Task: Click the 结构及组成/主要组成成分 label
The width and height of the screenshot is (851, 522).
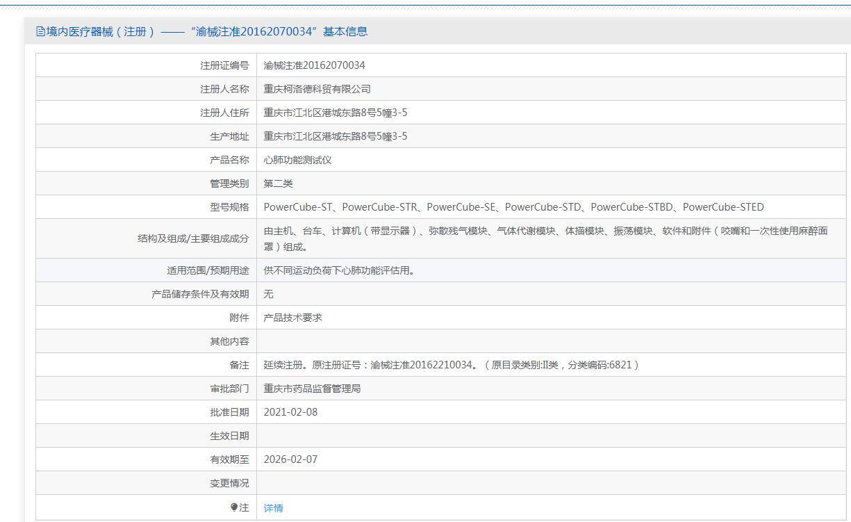Action: tap(193, 238)
